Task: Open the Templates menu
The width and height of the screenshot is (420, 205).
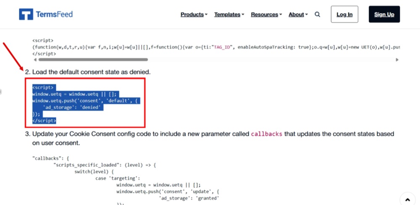Action: [229, 14]
